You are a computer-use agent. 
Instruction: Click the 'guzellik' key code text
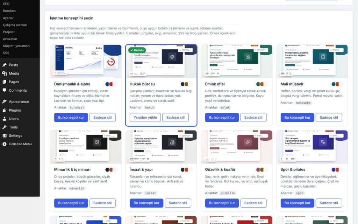click(228, 193)
